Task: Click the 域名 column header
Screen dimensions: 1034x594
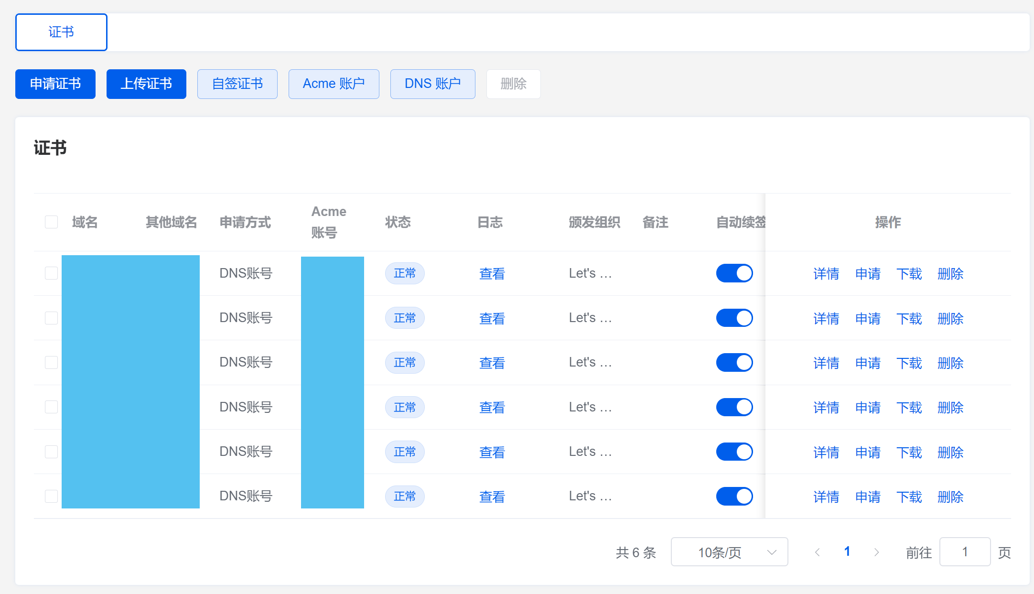Action: point(85,222)
